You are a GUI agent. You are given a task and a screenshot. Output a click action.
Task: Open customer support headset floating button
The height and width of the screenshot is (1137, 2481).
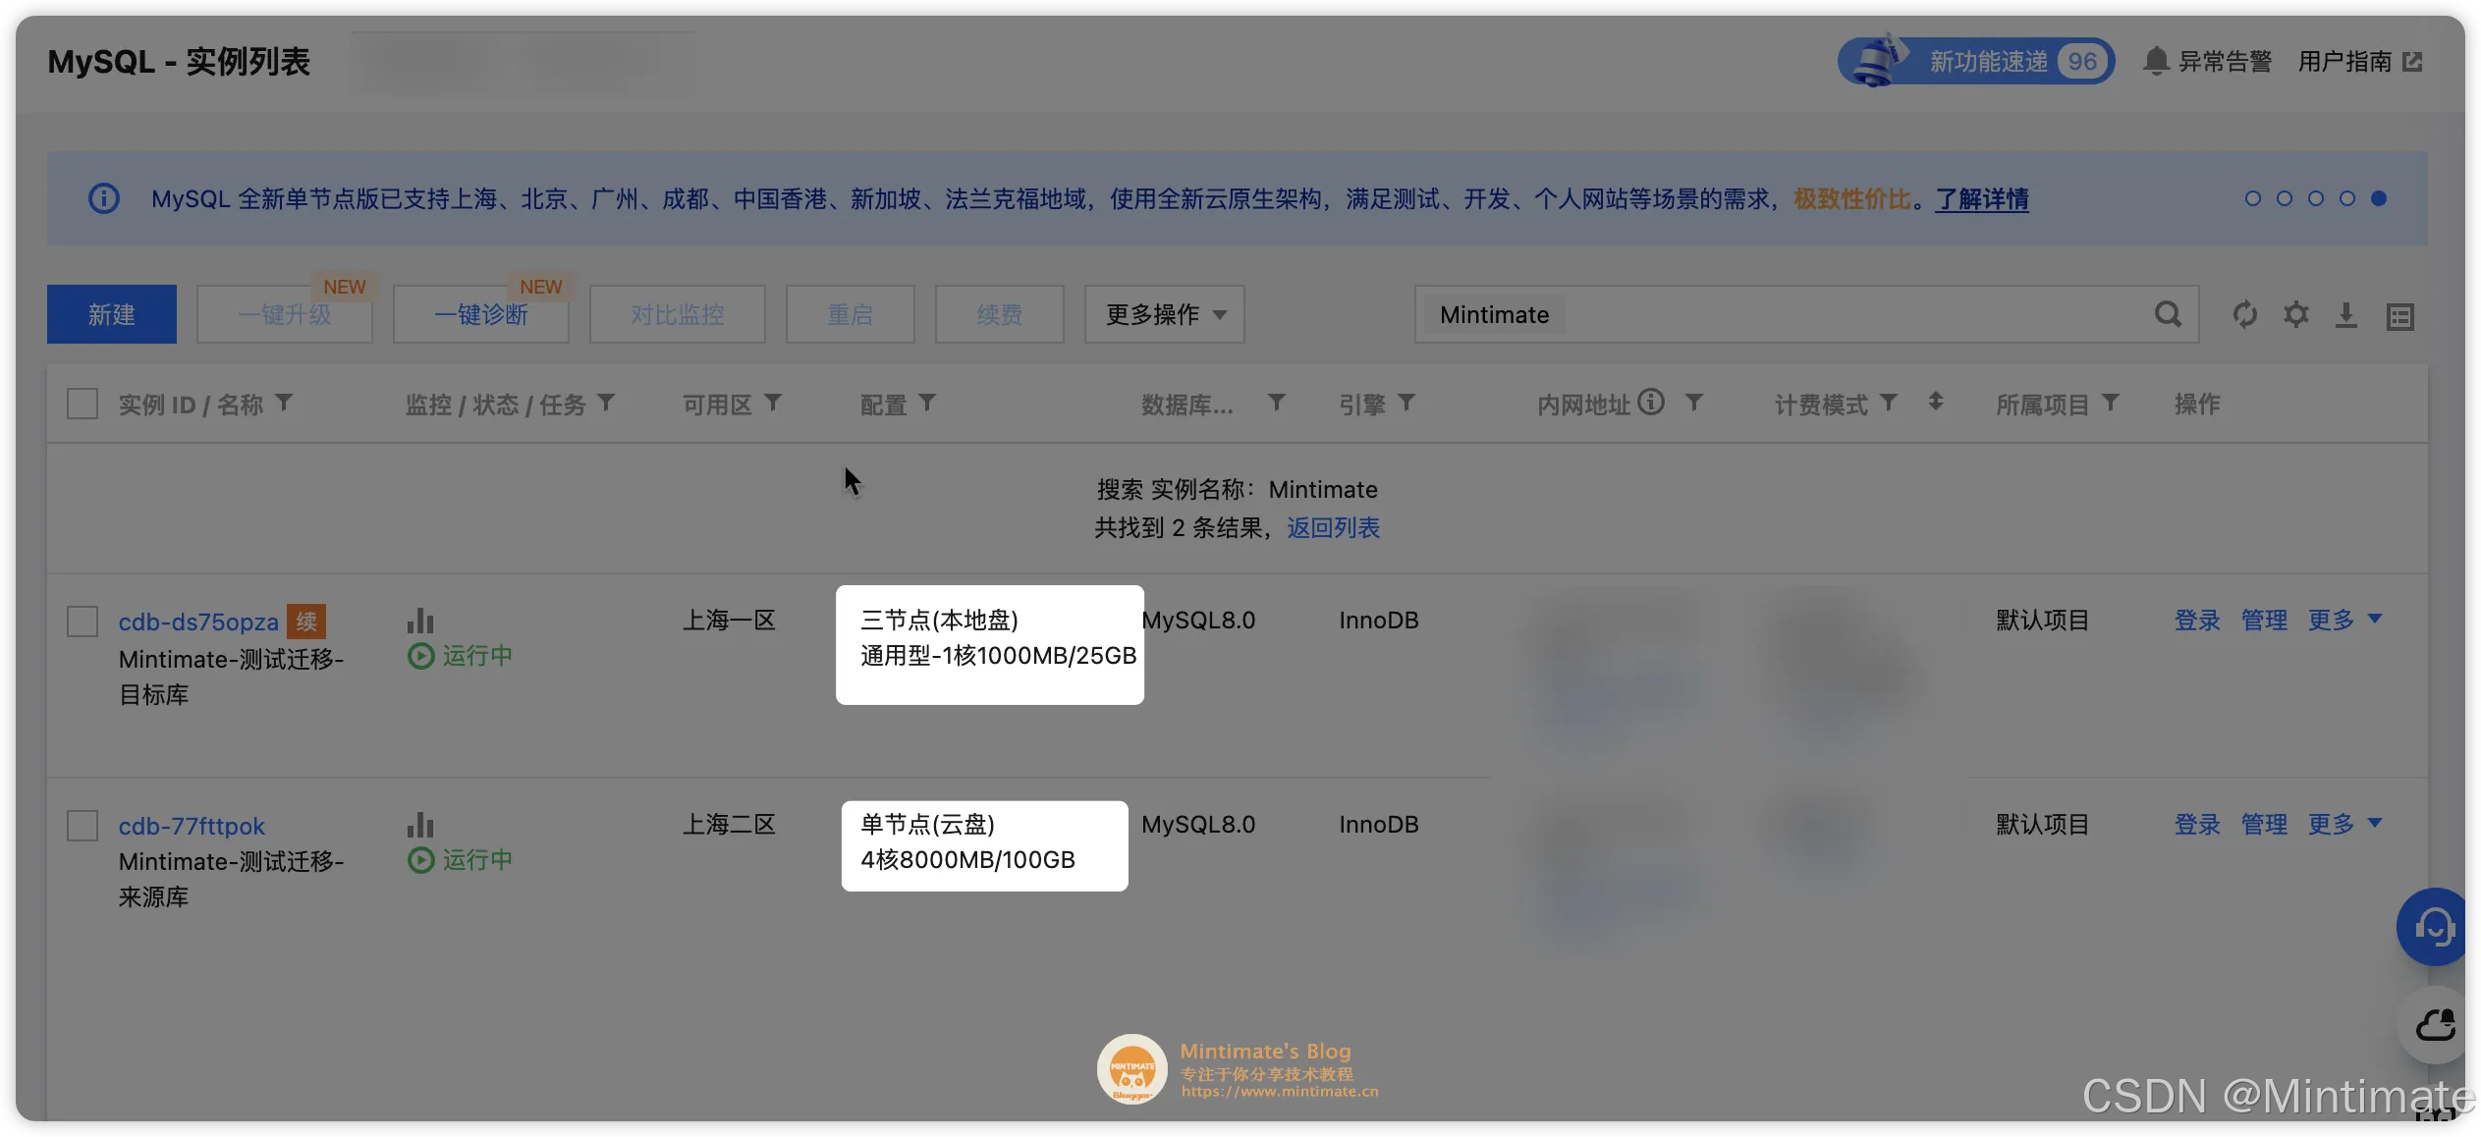click(2433, 926)
